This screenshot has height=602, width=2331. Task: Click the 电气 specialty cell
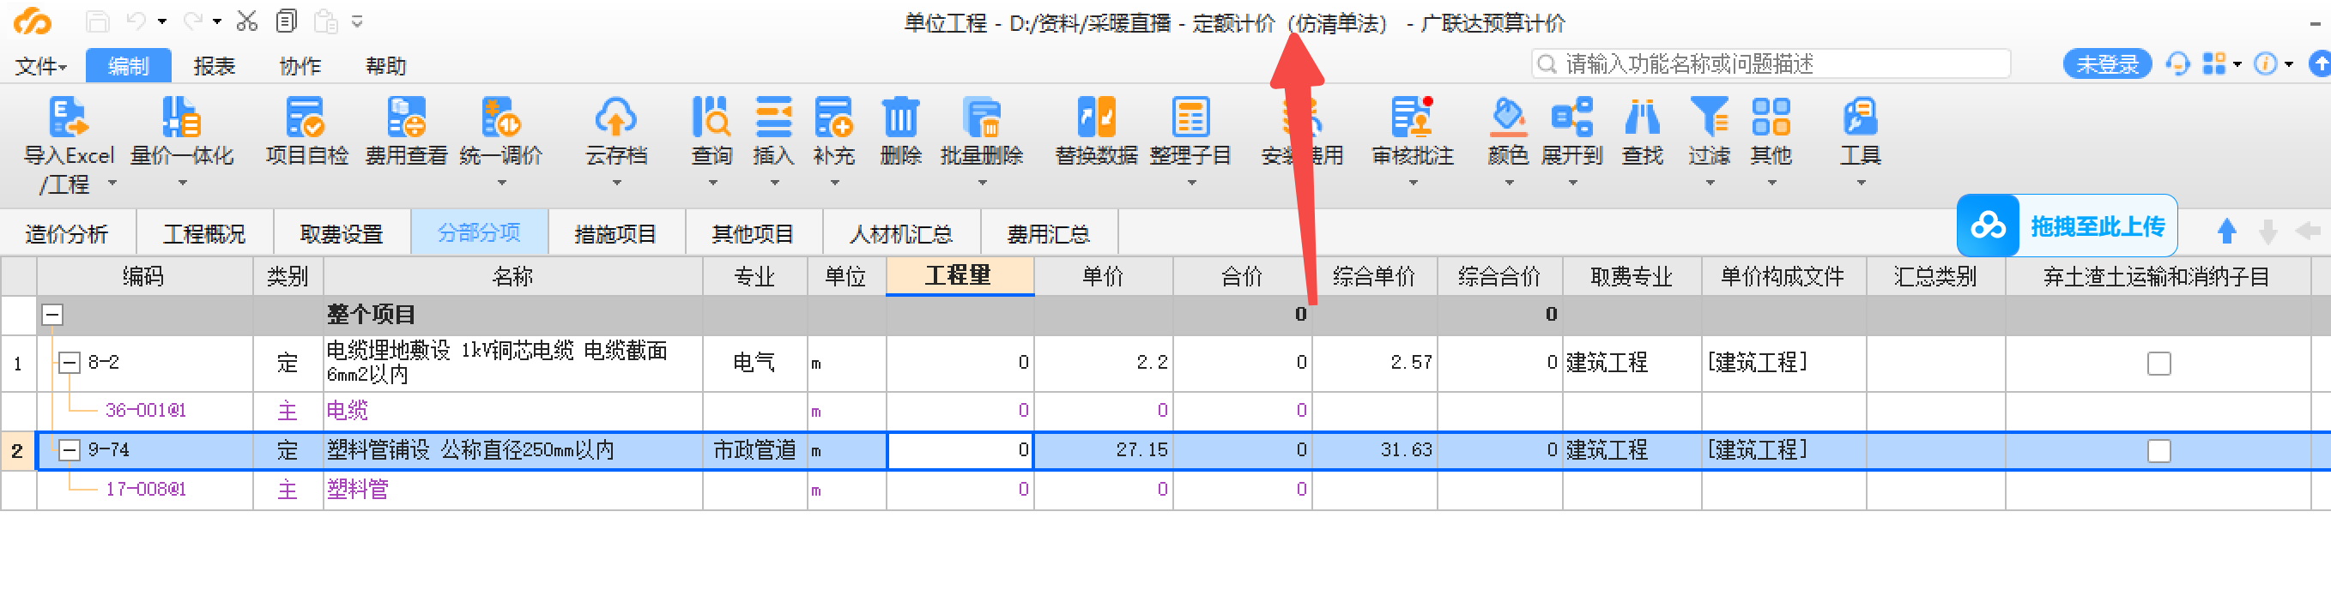[x=754, y=364]
